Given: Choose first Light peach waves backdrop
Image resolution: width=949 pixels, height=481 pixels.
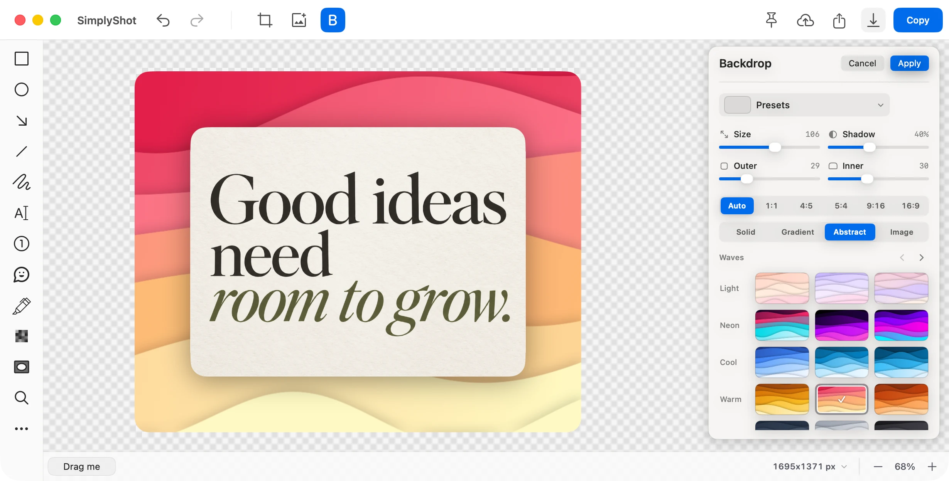Looking at the screenshot, I should [782, 288].
